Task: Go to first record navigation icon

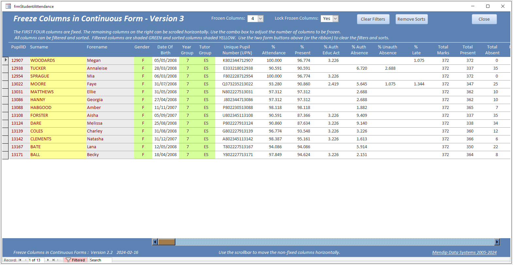Action: tap(20, 260)
